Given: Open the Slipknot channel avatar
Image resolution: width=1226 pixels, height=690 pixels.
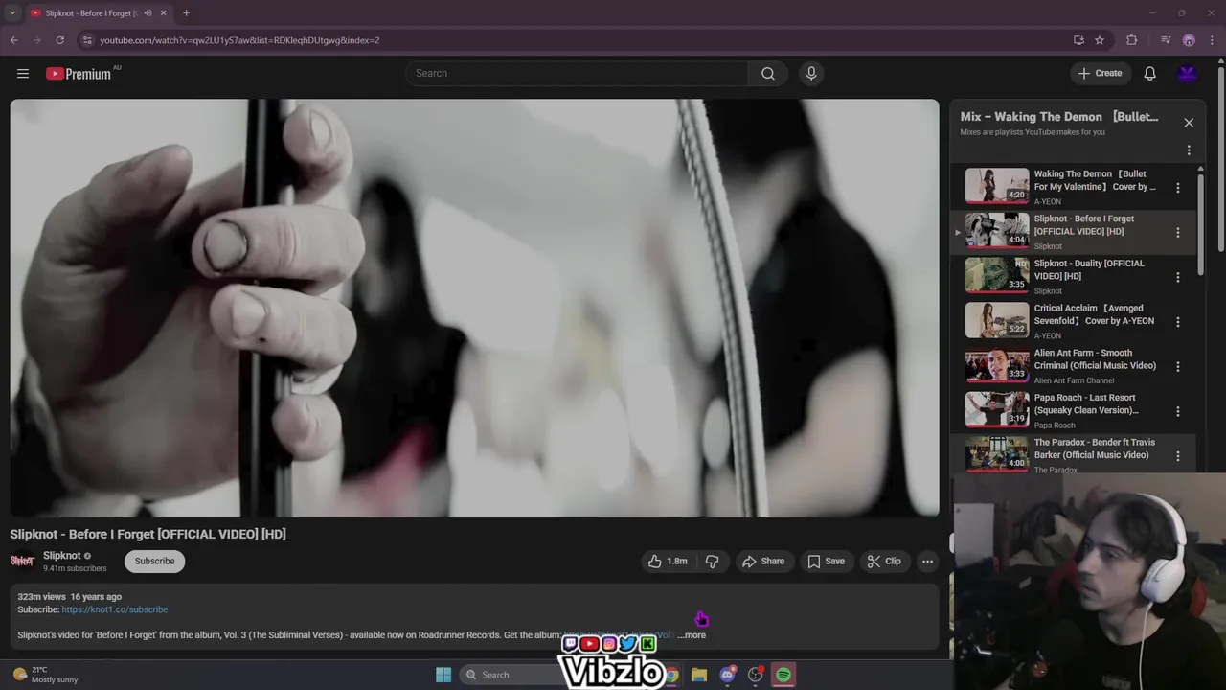Looking at the screenshot, I should [22, 562].
